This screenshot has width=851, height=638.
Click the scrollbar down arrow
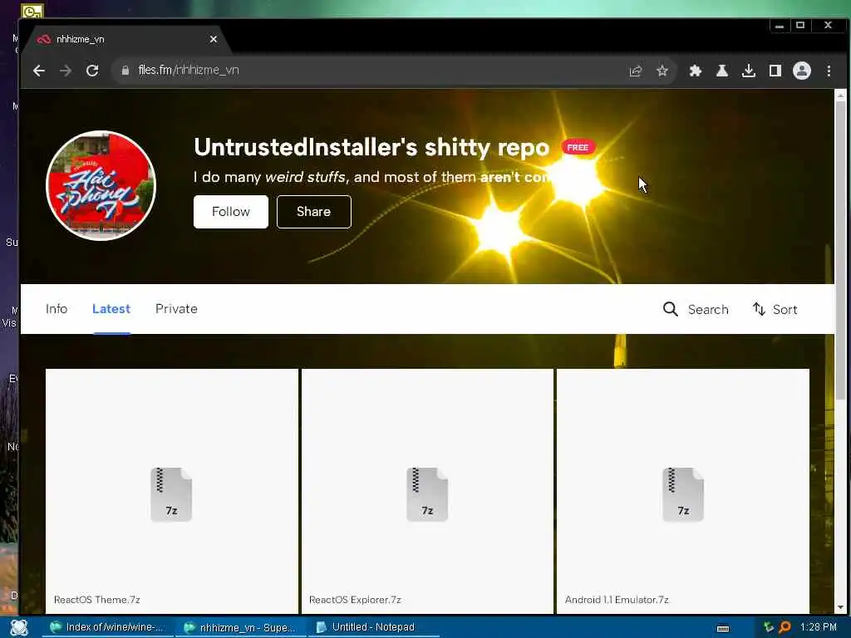click(841, 607)
